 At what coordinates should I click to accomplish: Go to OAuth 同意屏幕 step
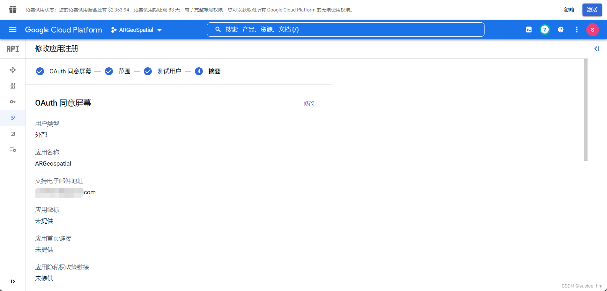click(64, 71)
